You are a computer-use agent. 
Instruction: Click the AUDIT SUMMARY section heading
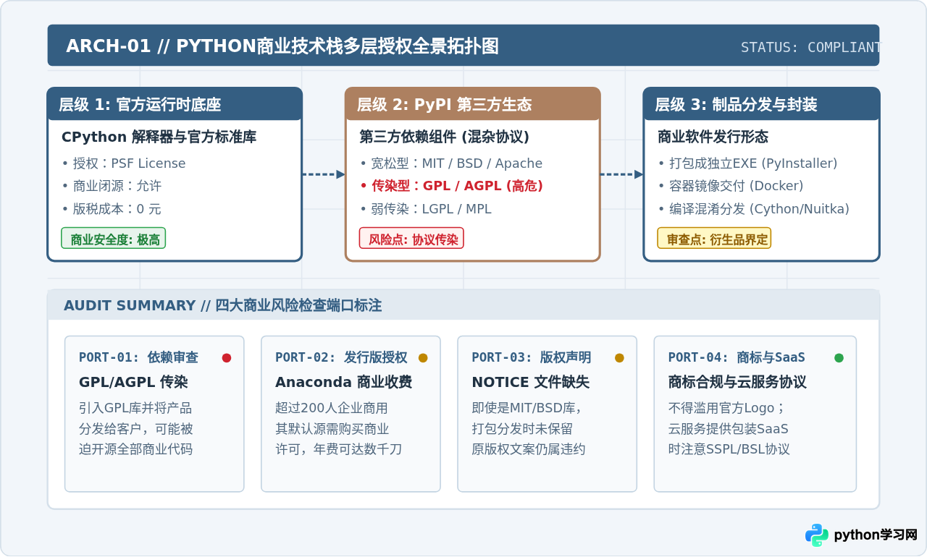click(x=222, y=305)
